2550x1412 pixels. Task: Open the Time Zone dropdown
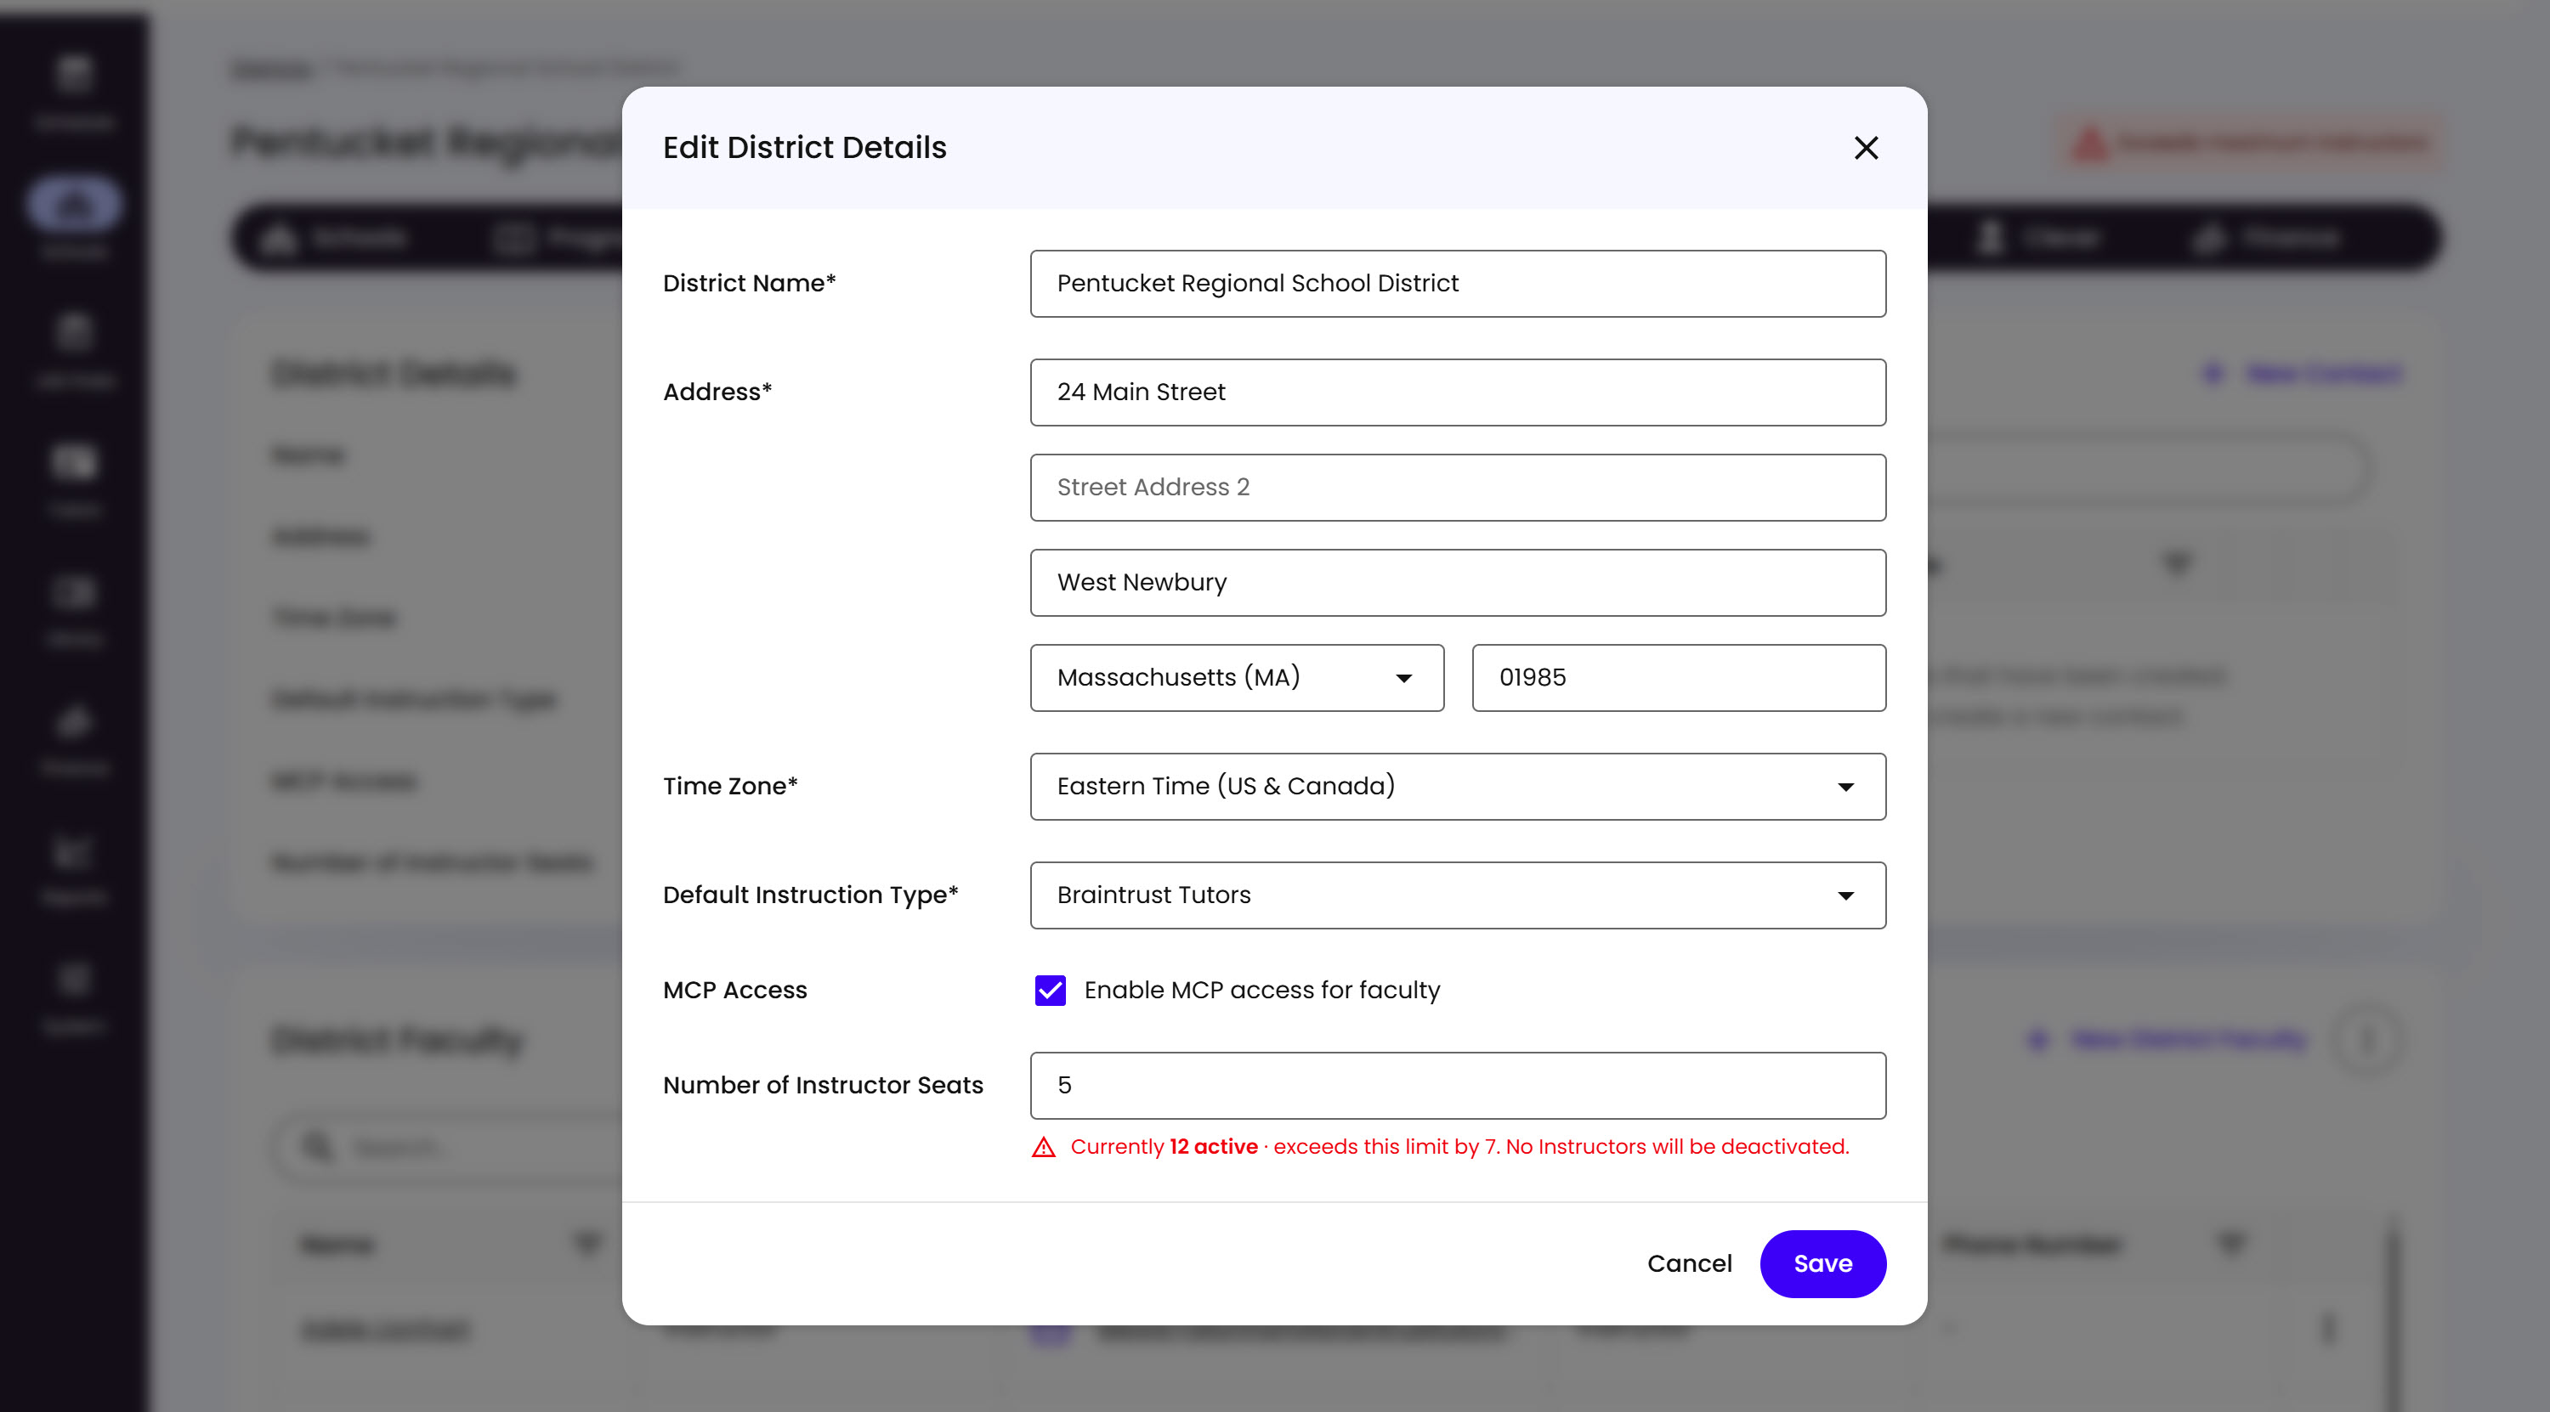[1457, 786]
